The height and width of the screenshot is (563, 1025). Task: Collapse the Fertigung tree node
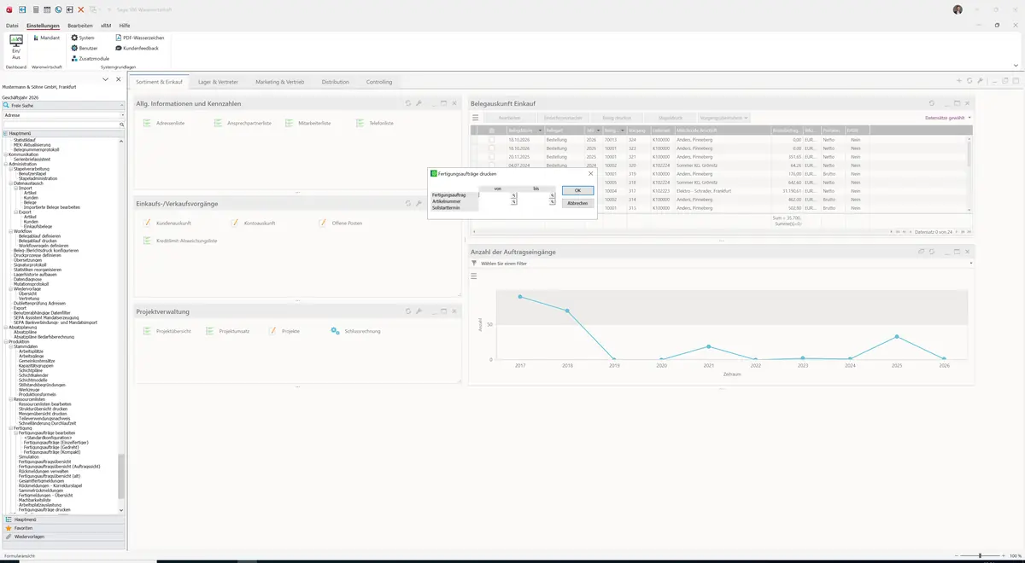pos(10,428)
